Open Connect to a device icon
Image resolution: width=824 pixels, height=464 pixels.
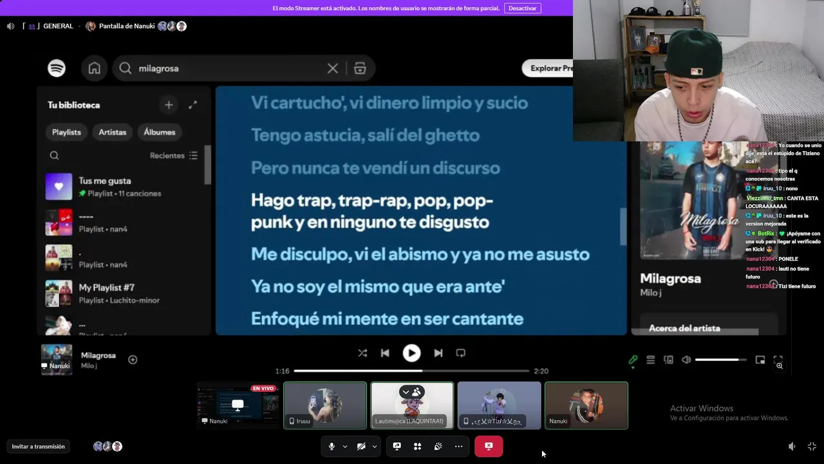pos(669,360)
